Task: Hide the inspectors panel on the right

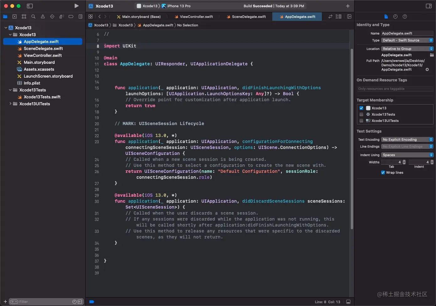Action: [428, 6]
